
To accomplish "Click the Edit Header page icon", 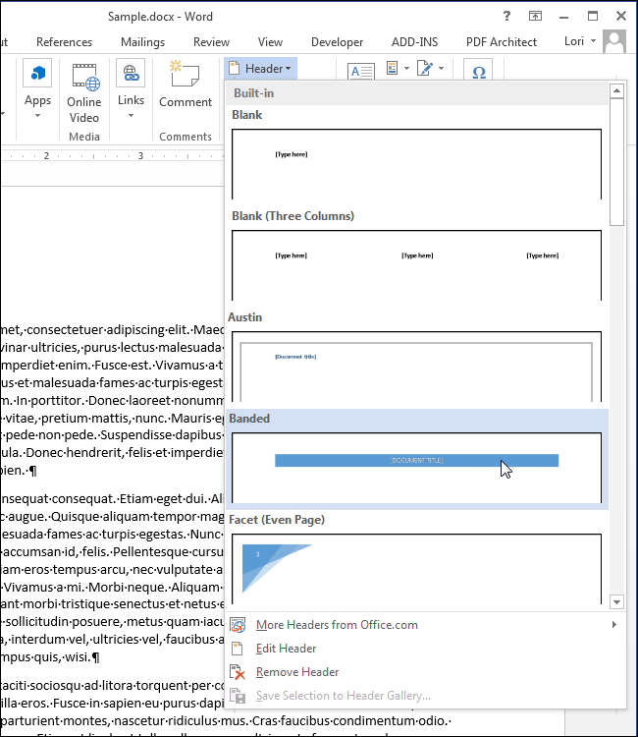I will [238, 649].
